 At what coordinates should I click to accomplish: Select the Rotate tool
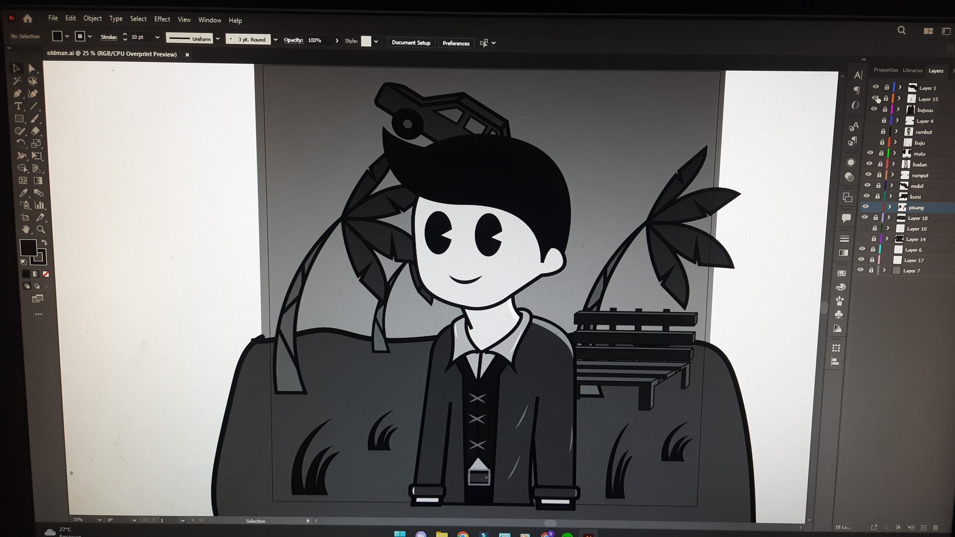pos(21,143)
